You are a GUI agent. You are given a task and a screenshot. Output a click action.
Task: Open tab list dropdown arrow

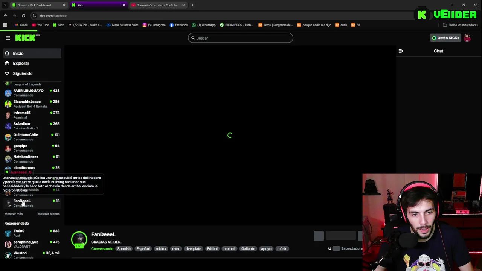(5, 5)
